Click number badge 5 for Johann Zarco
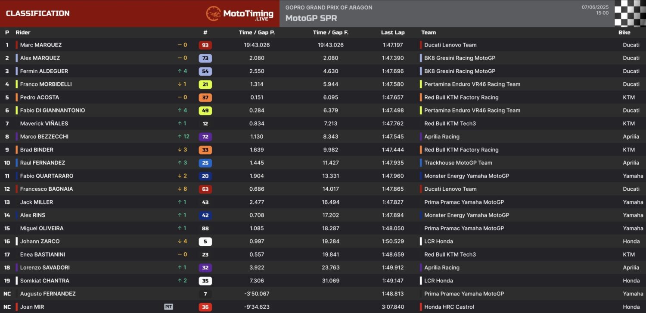Screen dimensions: 646x313 [x=205, y=242]
